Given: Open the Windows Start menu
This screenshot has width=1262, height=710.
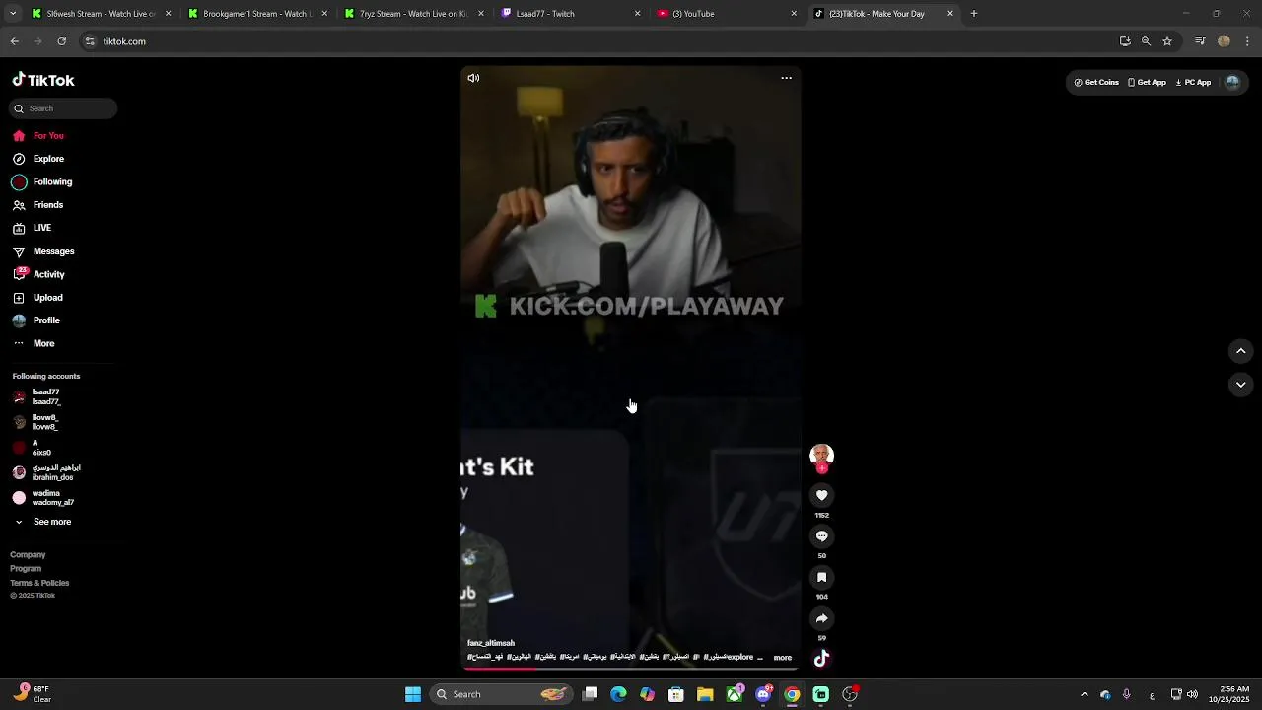Looking at the screenshot, I should (x=413, y=694).
